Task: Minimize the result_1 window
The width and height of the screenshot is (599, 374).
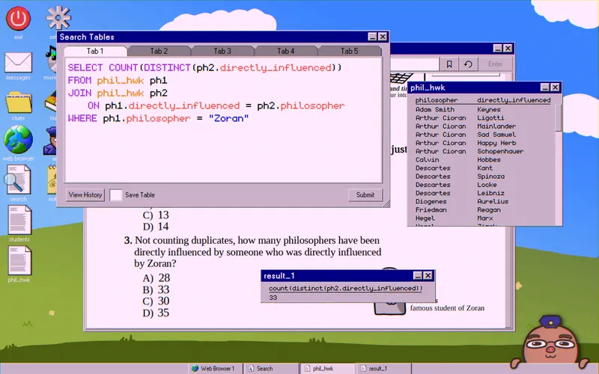Action: [x=418, y=275]
